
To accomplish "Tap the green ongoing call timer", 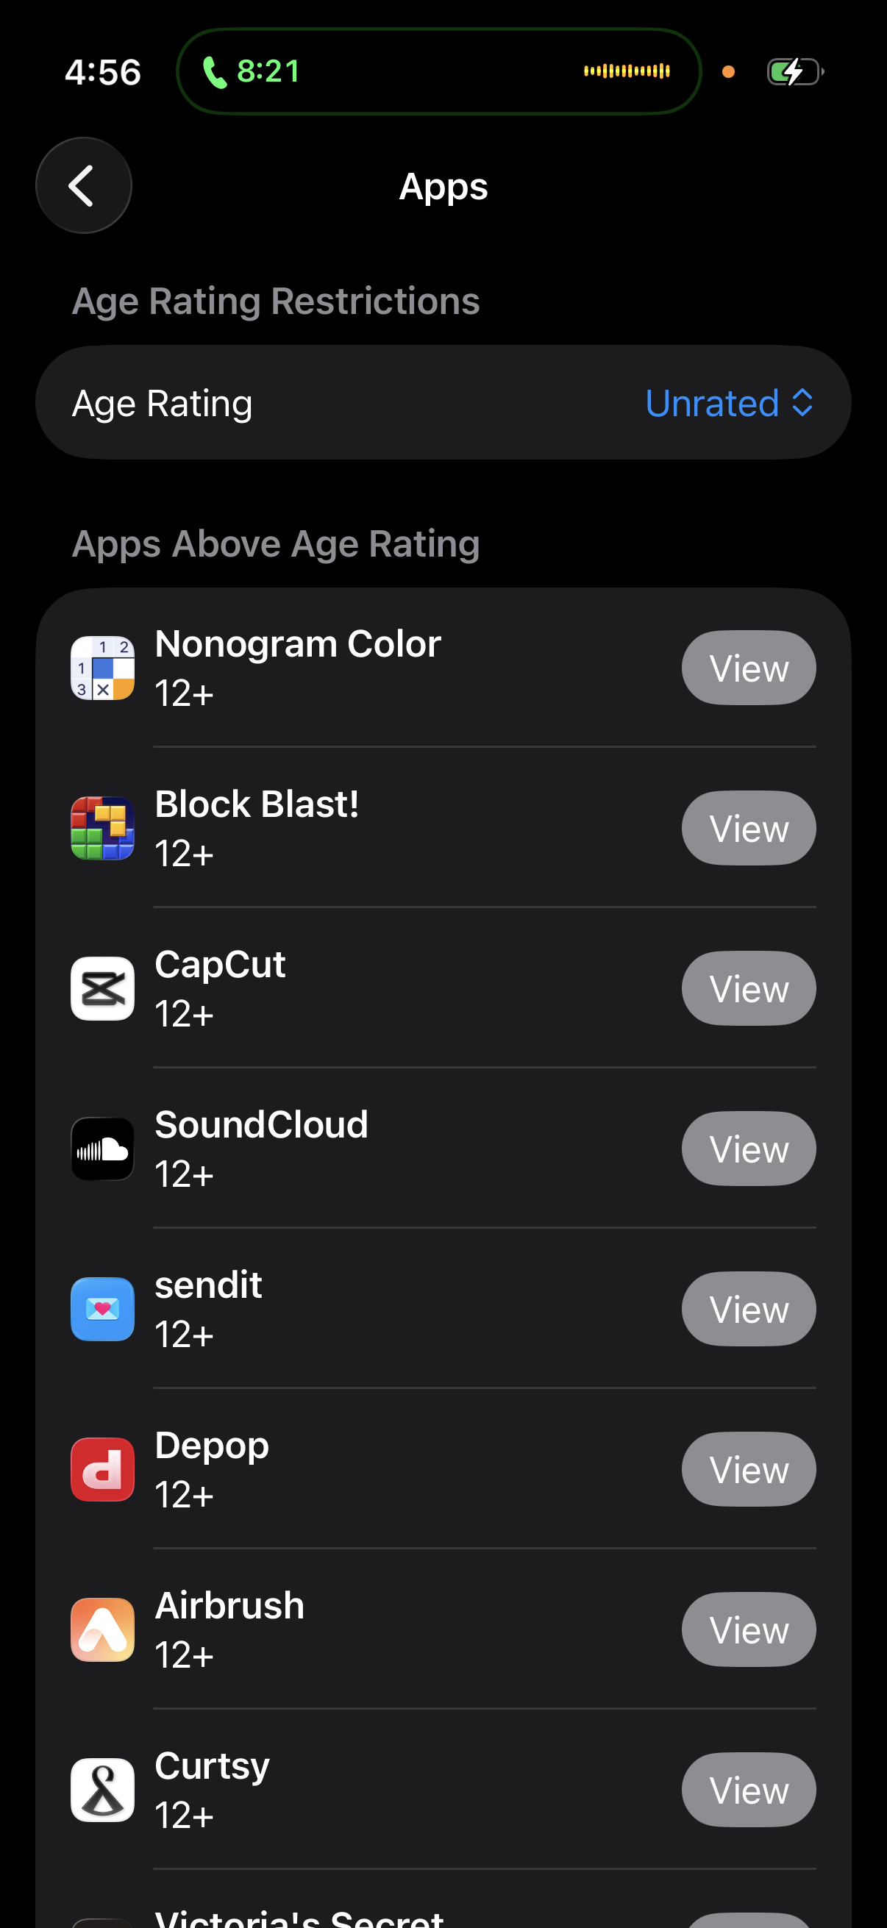I will tap(253, 72).
